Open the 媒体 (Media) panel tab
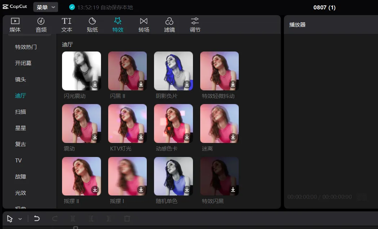 [15, 24]
